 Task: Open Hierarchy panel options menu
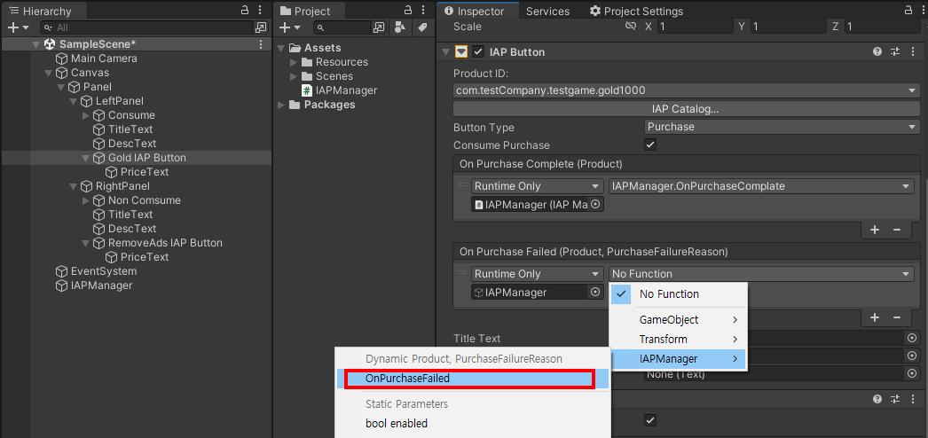point(259,11)
